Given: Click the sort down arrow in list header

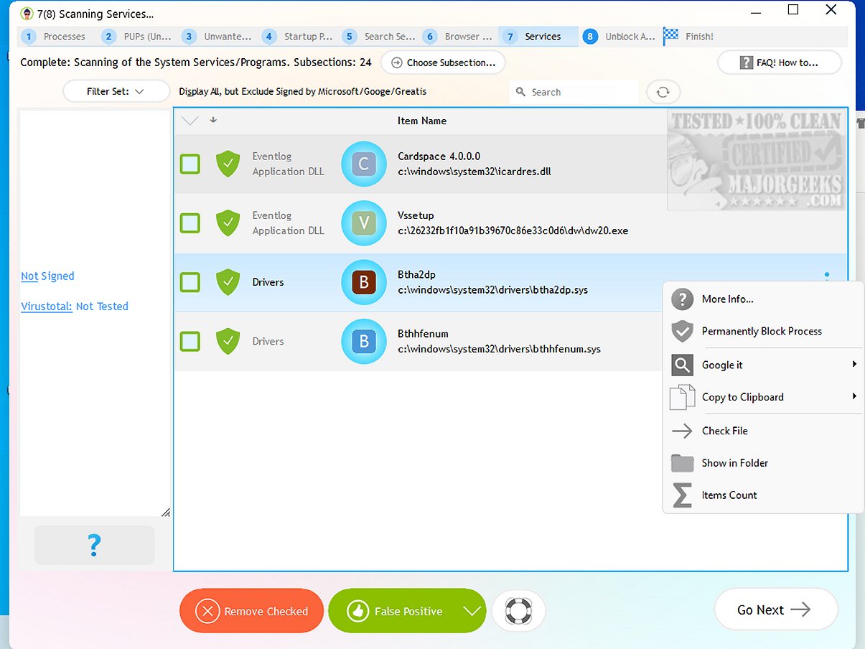Looking at the screenshot, I should [x=213, y=120].
